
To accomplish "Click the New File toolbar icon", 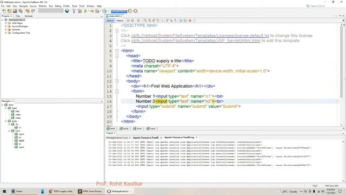I will coord(4,11).
